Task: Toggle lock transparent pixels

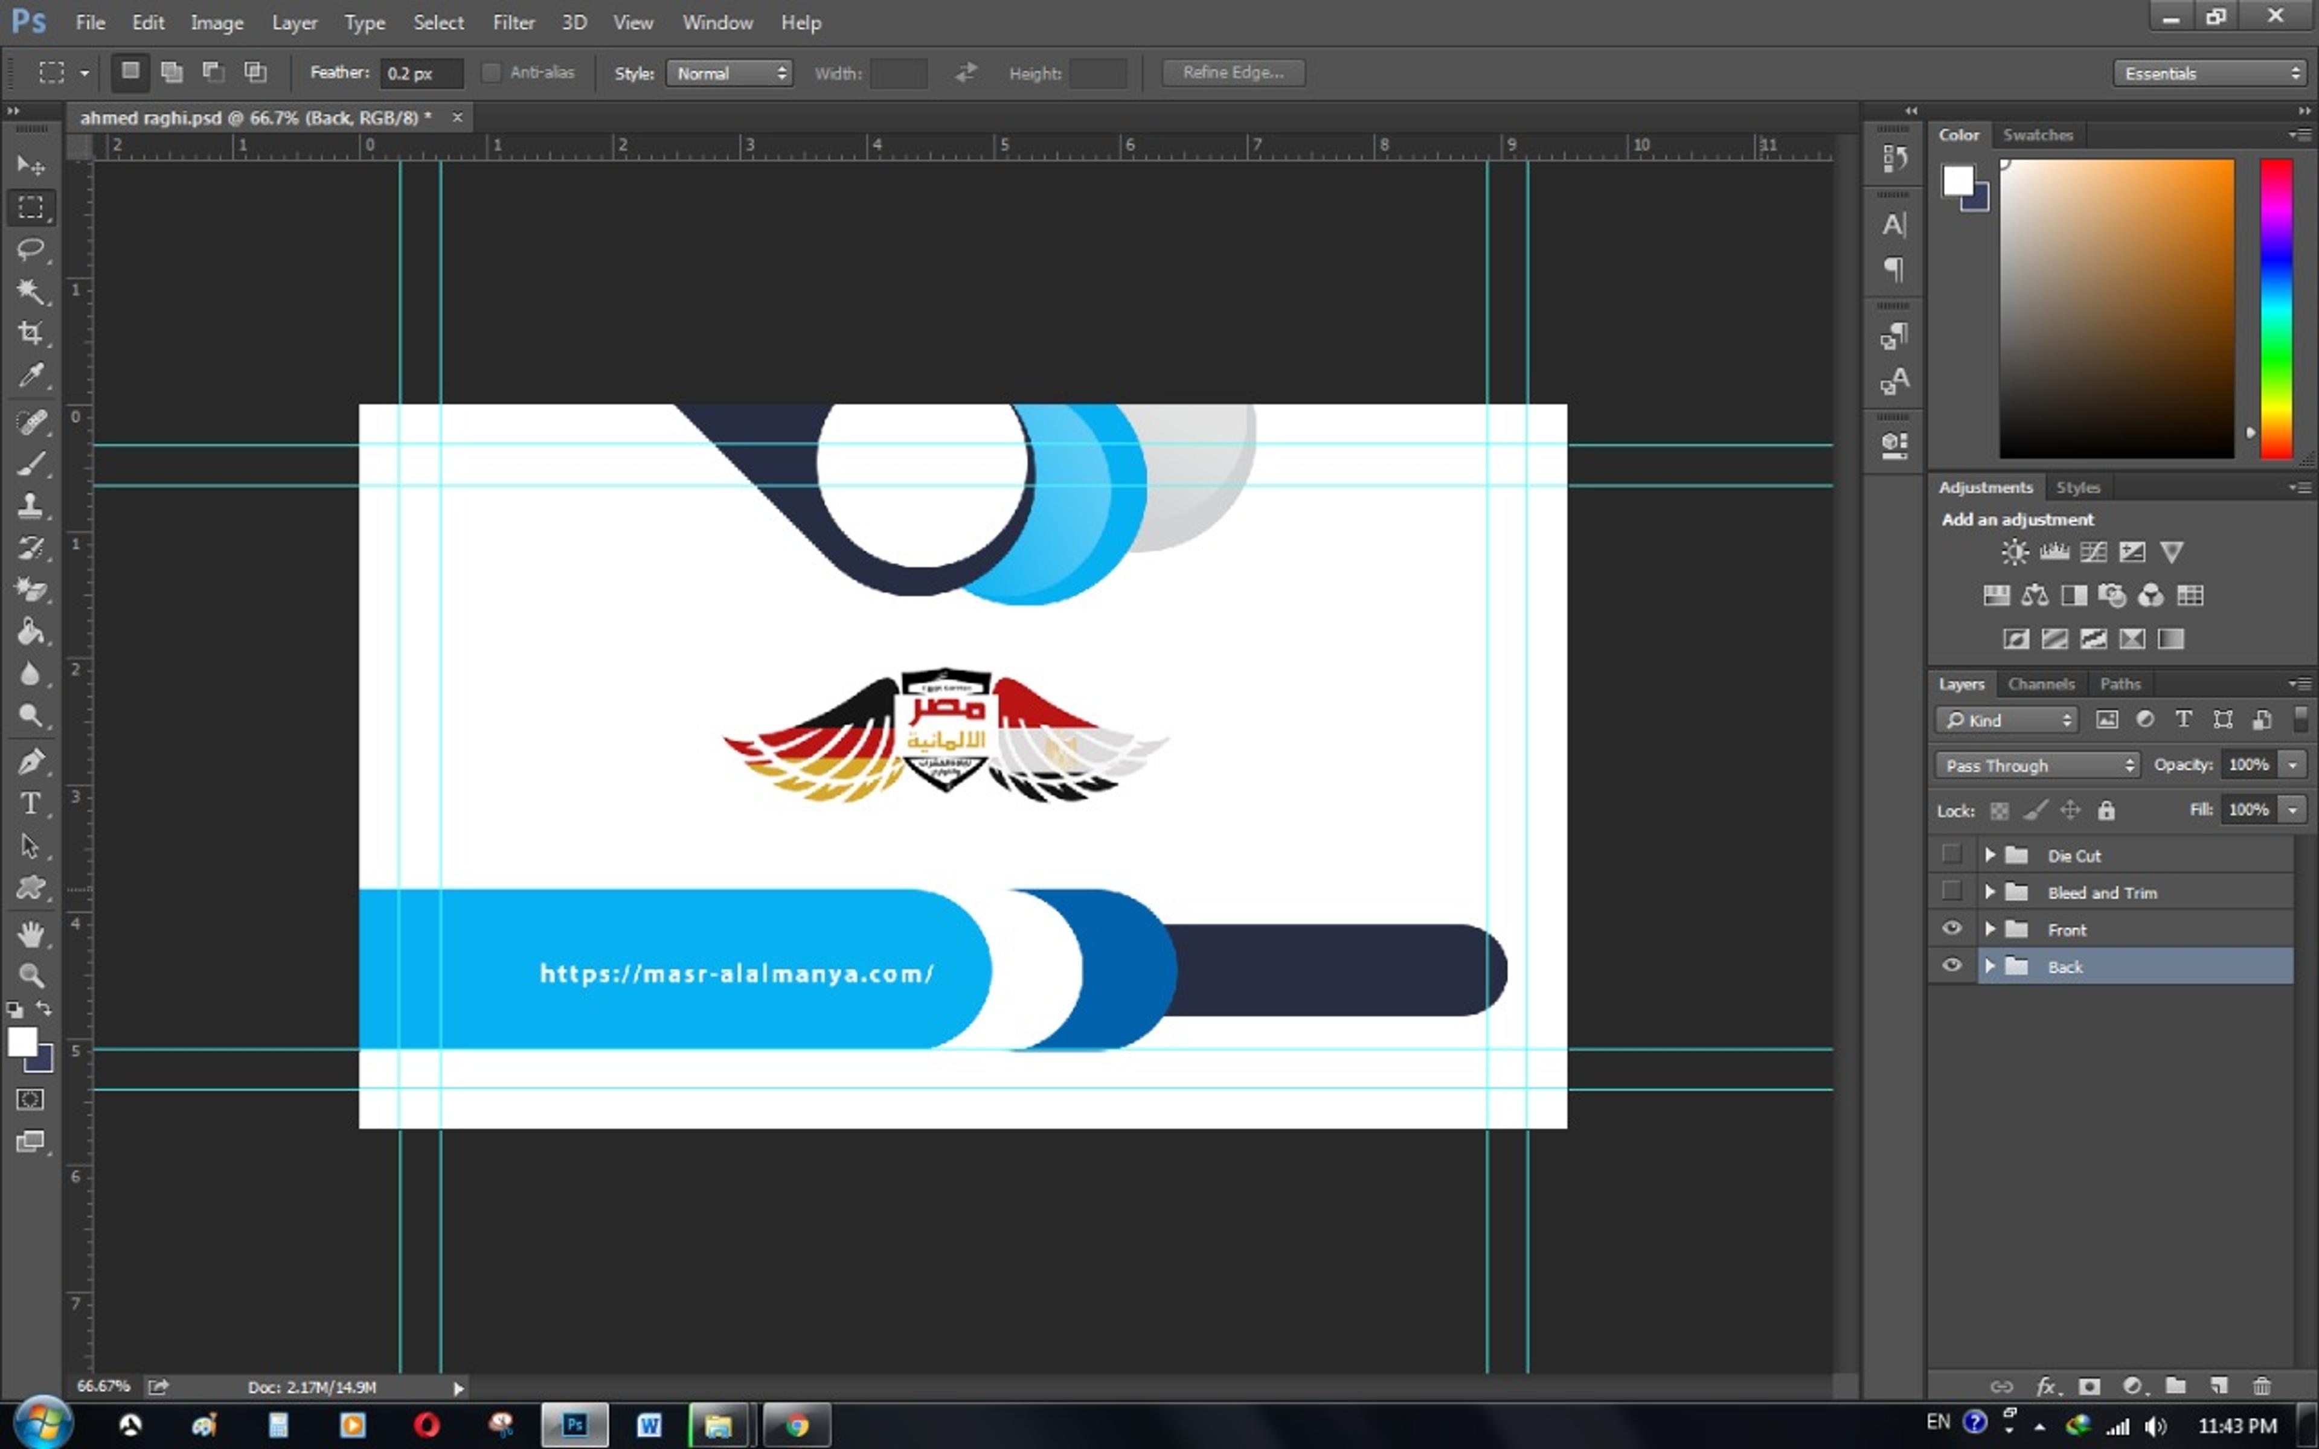Action: [1999, 811]
